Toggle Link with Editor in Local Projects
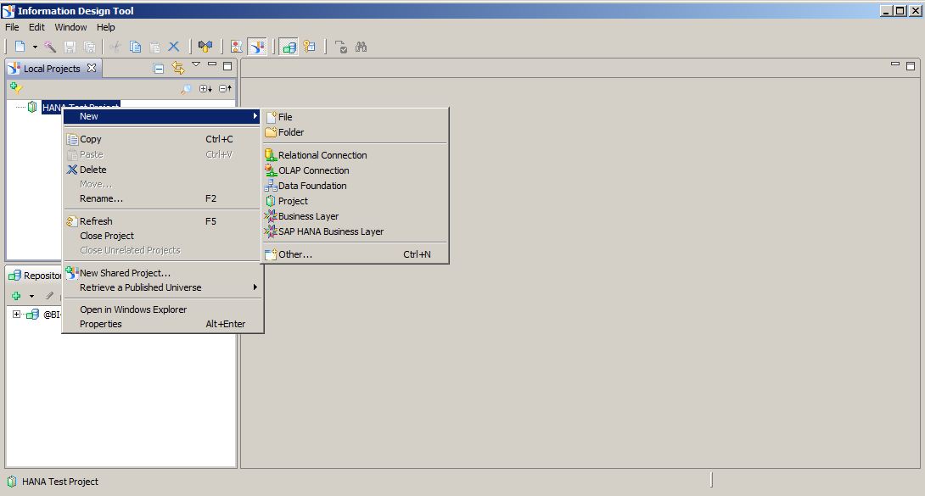 (x=177, y=68)
